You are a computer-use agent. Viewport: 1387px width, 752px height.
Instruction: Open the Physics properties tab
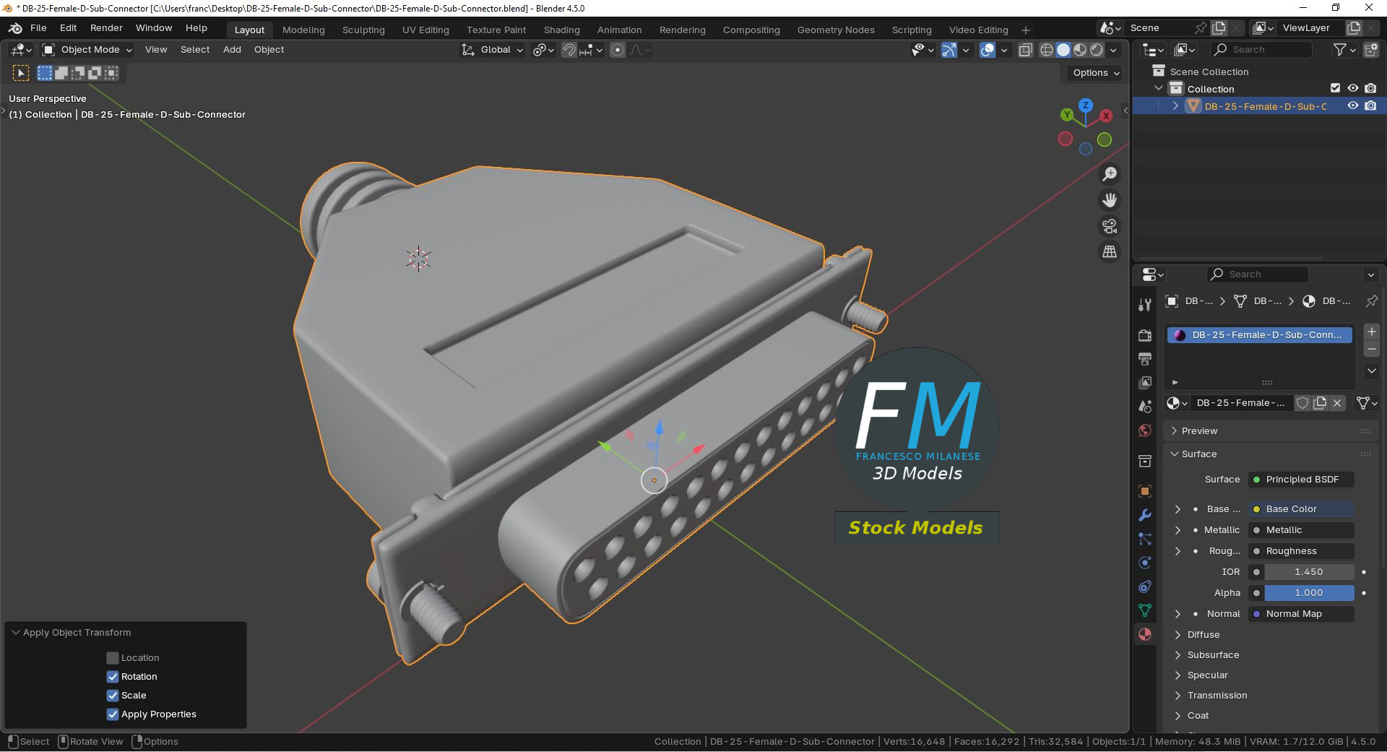pyautogui.click(x=1145, y=563)
